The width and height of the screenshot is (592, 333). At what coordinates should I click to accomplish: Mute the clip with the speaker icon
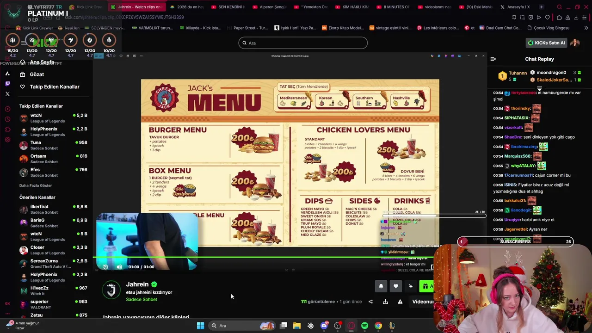(x=119, y=267)
